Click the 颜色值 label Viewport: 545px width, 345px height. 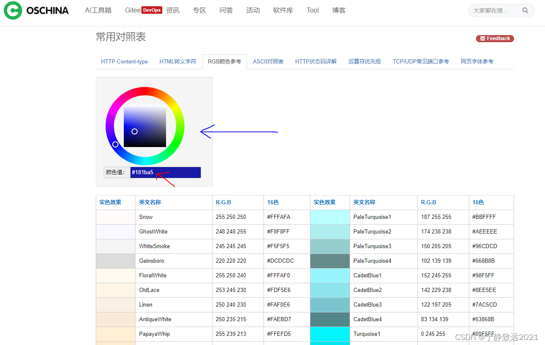tap(117, 172)
